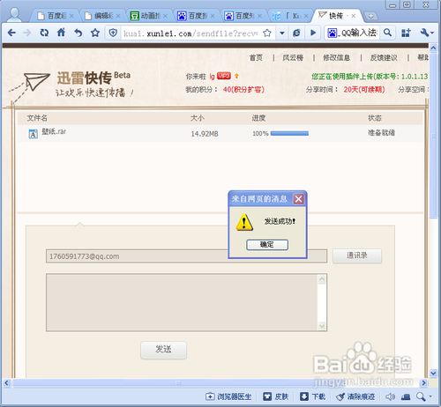
Task: Switch to the 编辑 tab
Action: pyautogui.click(x=101, y=16)
